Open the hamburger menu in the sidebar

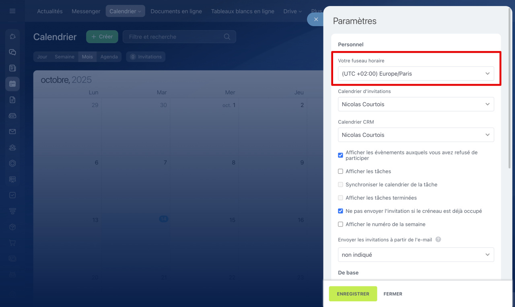[12, 11]
